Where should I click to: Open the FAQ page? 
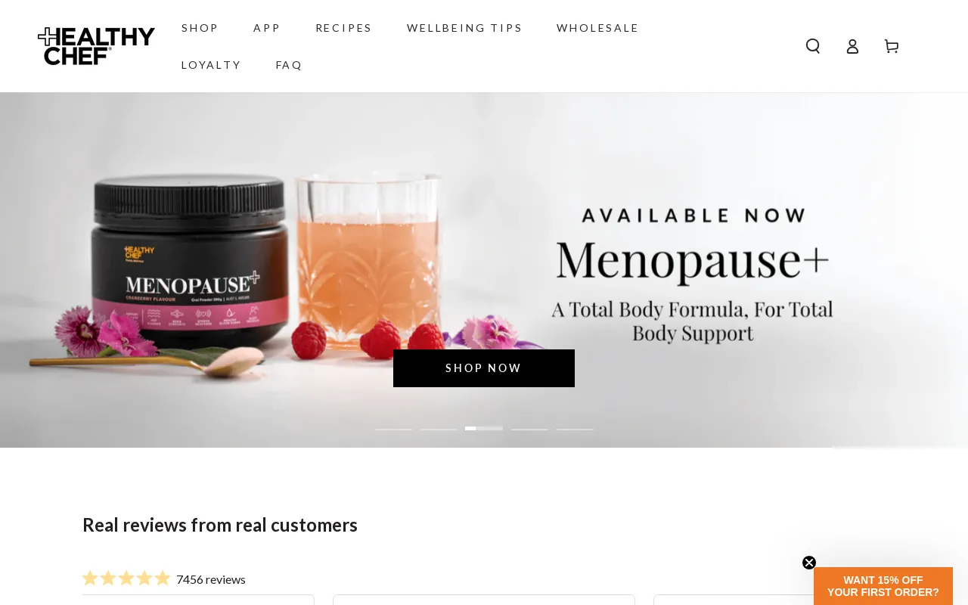pos(289,65)
